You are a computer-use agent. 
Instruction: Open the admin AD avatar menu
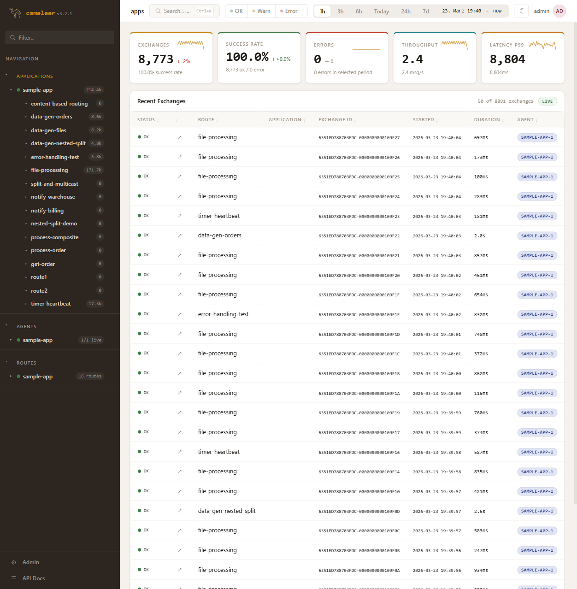tap(559, 11)
